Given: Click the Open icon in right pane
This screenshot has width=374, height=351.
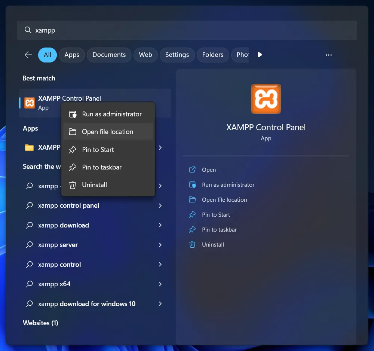Looking at the screenshot, I should coord(192,170).
